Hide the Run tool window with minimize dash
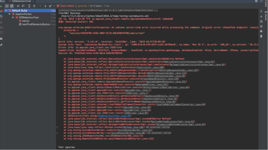This screenshot has width=268, height=150. tap(261, 1)
